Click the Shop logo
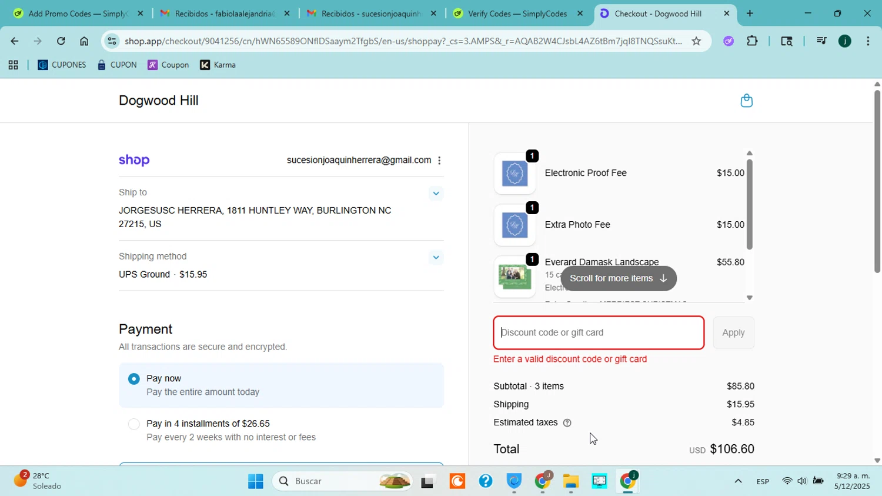The image size is (882, 496). coord(134,161)
